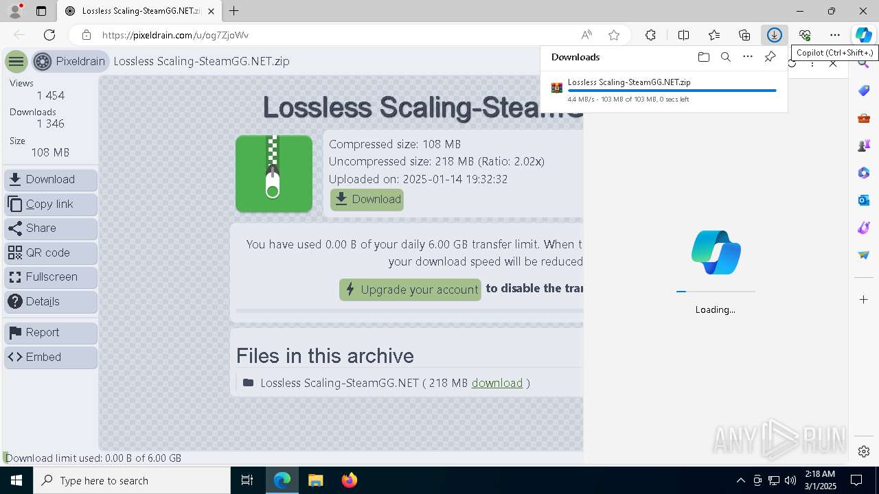View site information lock icon
Screen dimensions: 879x494
click(86, 35)
